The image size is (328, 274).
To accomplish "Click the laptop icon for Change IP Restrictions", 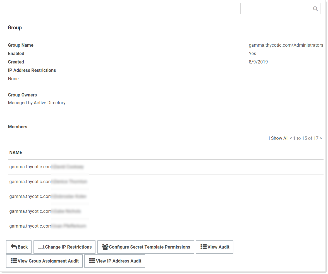I will [x=41, y=247].
